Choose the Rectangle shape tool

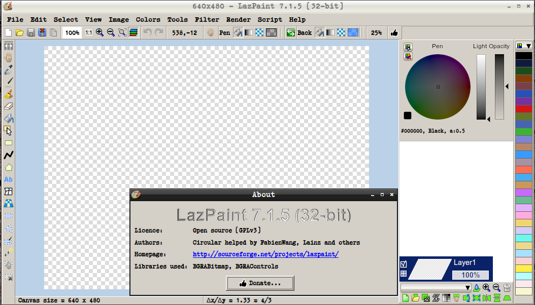click(x=9, y=143)
